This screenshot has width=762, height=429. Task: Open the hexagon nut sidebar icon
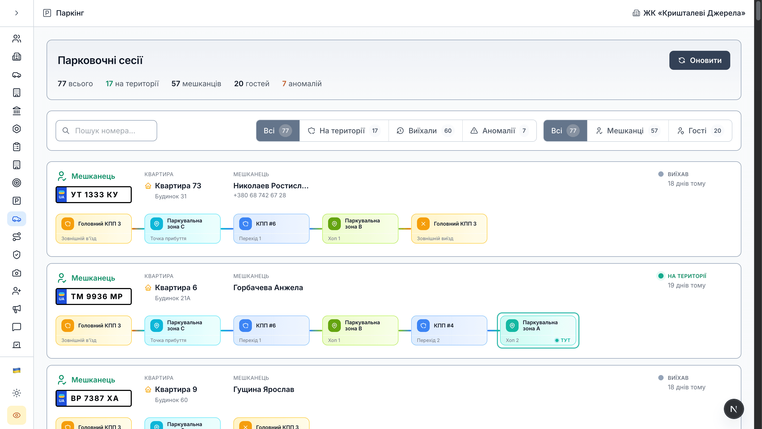[x=17, y=129]
